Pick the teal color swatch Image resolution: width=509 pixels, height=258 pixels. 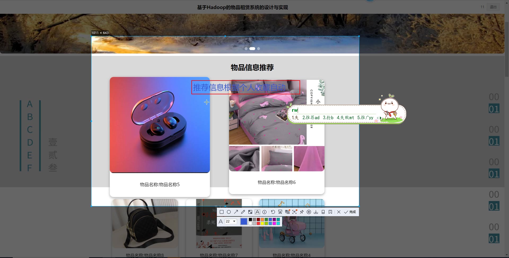[278, 220]
